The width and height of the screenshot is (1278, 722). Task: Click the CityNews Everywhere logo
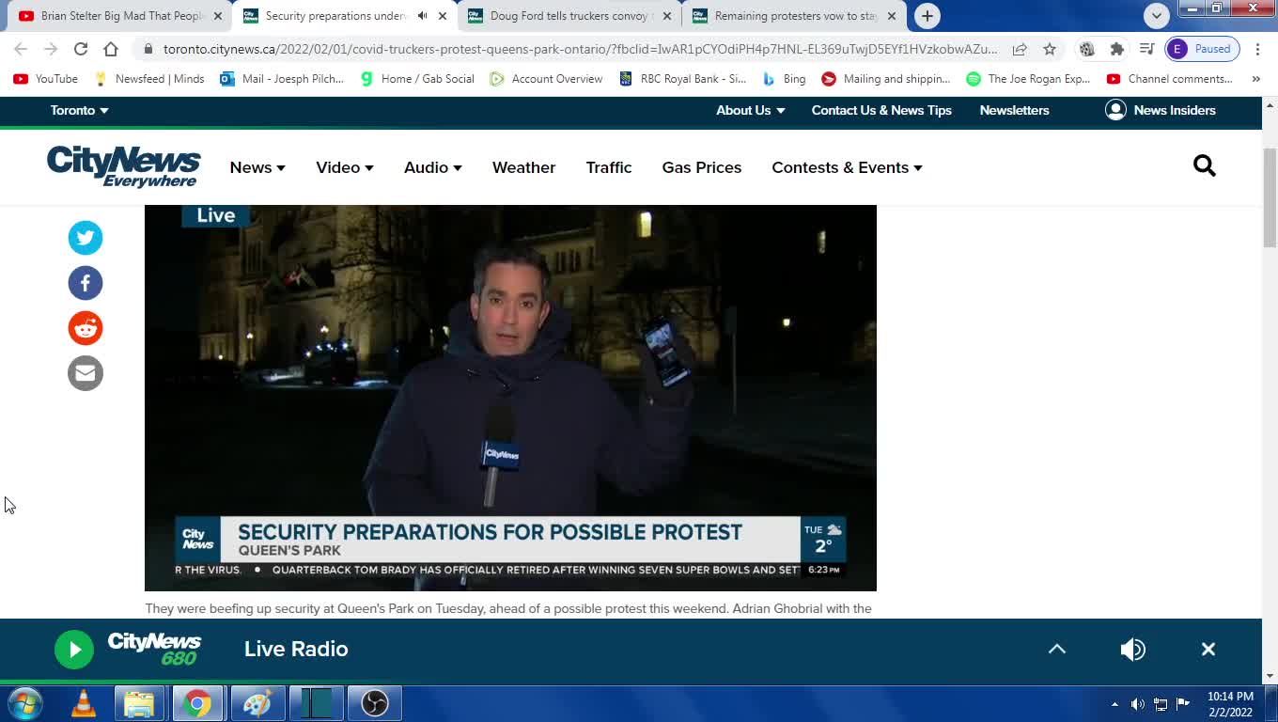click(123, 166)
